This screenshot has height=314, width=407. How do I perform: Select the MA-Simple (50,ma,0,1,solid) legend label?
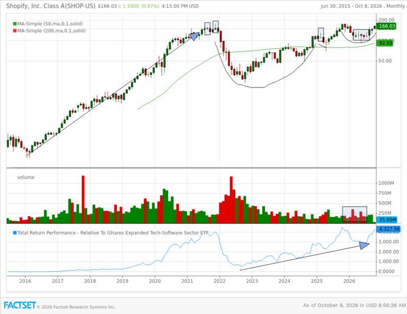50,24
